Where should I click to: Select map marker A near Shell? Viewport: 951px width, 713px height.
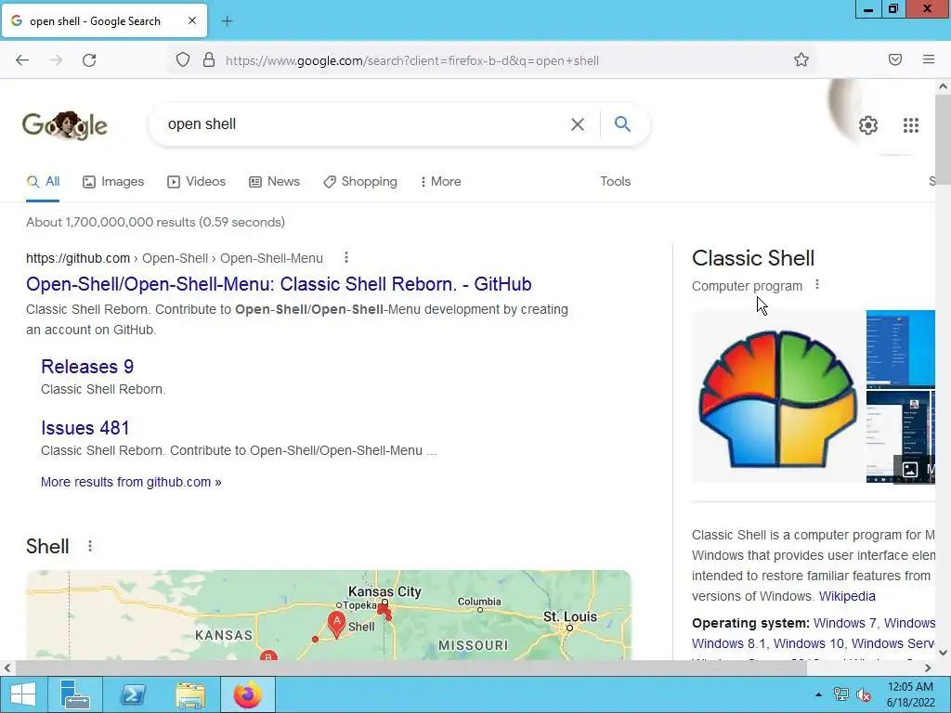336,624
